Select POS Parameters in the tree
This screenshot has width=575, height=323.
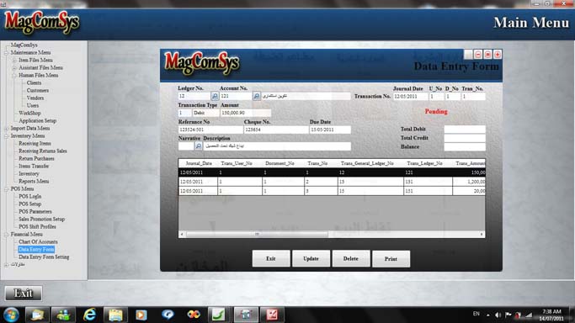35,211
